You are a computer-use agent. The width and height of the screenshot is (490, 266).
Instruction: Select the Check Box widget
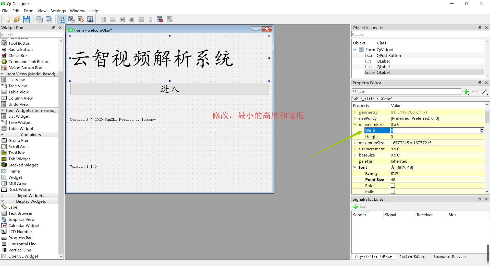18,55
